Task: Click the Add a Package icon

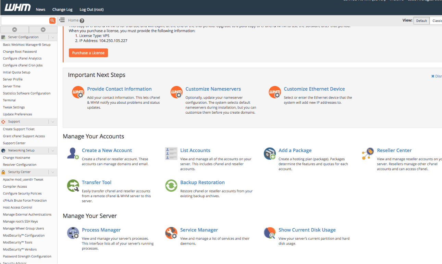Action: (270, 153)
